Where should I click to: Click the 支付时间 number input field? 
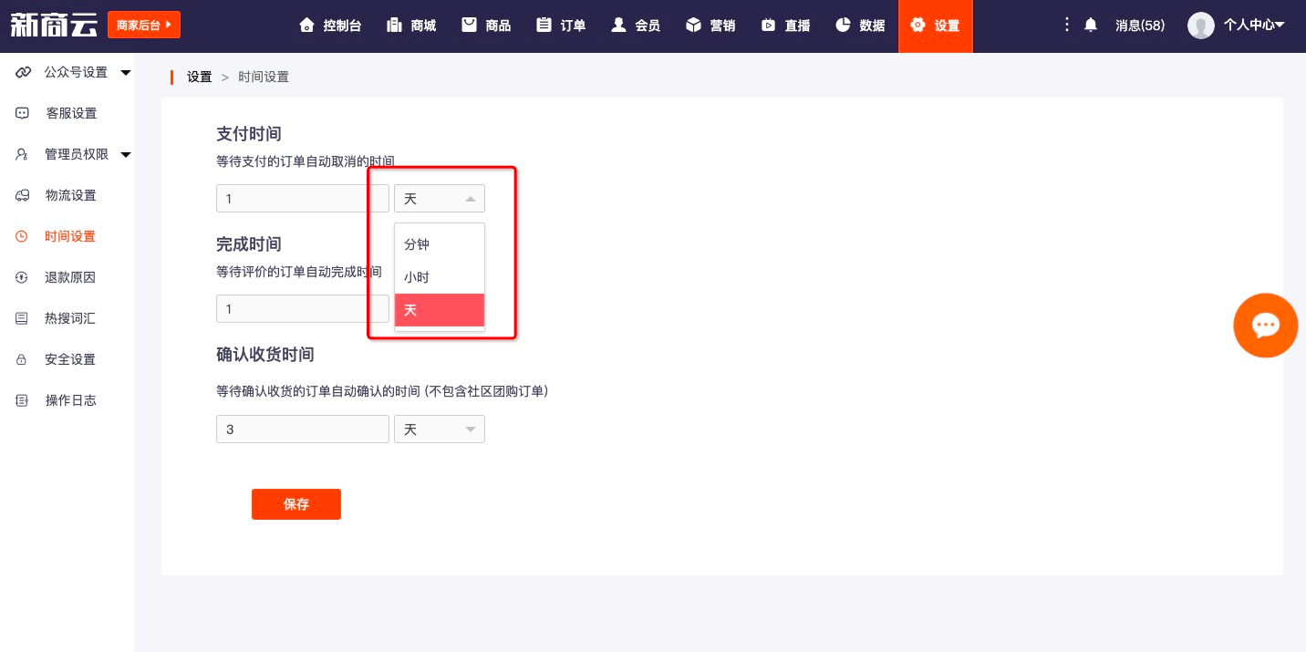303,199
